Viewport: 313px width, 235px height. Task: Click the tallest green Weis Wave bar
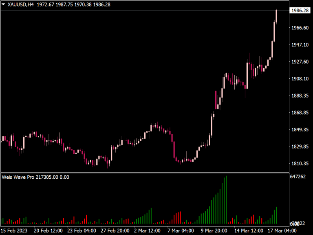click(x=226, y=200)
